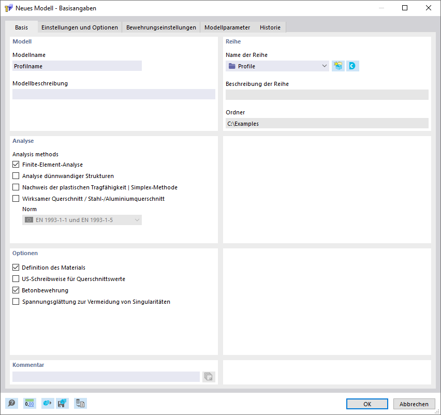
Task: Open the Norm EN 1993-1-1 dropdown
Action: tap(82, 220)
